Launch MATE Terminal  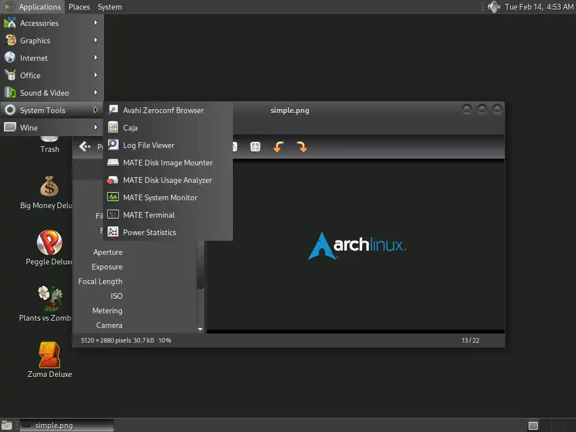[x=168, y=215]
